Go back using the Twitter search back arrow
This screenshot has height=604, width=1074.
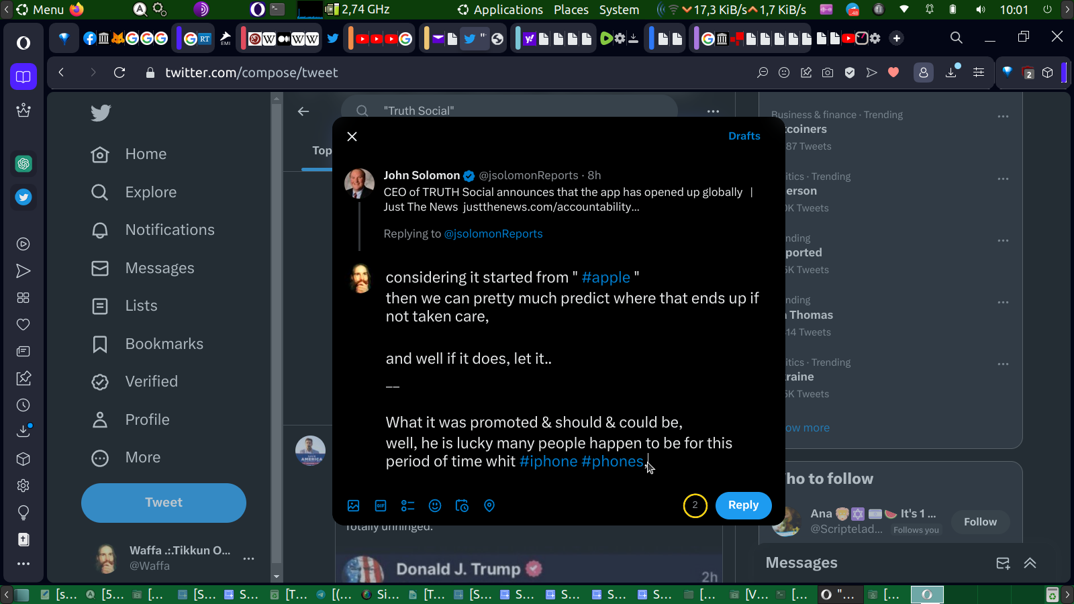pyautogui.click(x=303, y=111)
